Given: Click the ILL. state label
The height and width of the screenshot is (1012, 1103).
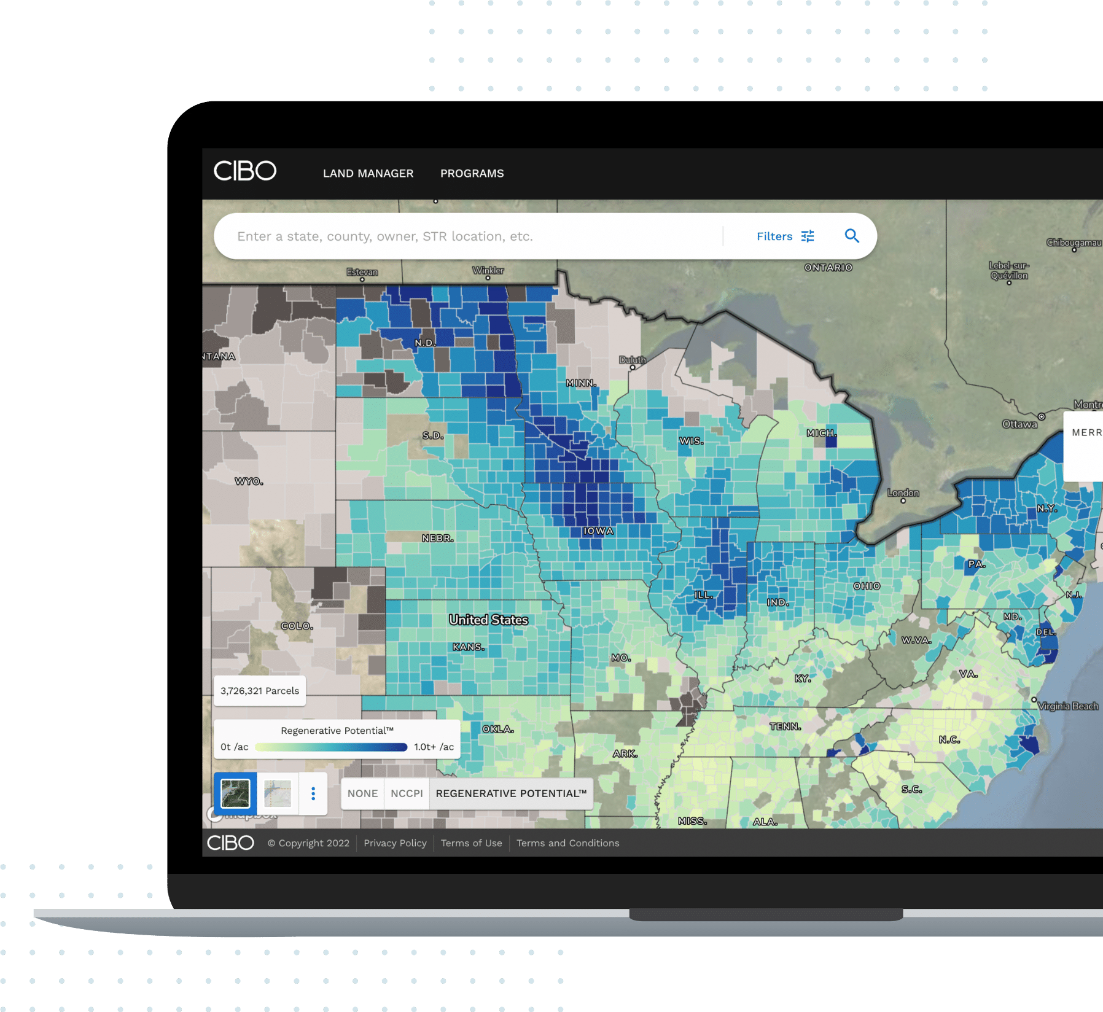Looking at the screenshot, I should click(704, 595).
